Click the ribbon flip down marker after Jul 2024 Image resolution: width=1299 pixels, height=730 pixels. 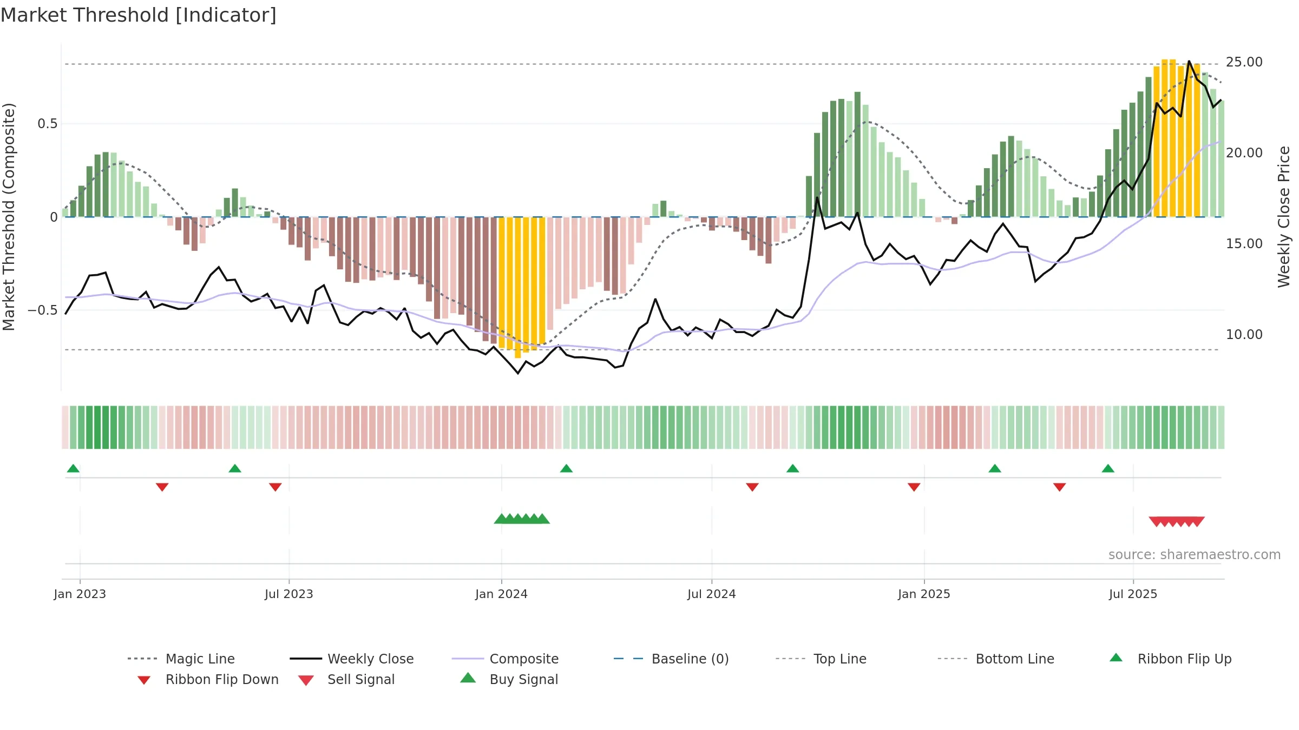pyautogui.click(x=752, y=487)
